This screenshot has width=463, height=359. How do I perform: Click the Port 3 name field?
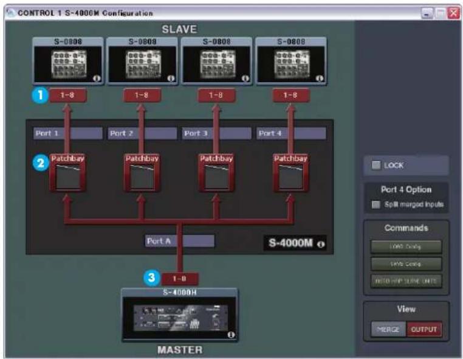click(x=217, y=133)
